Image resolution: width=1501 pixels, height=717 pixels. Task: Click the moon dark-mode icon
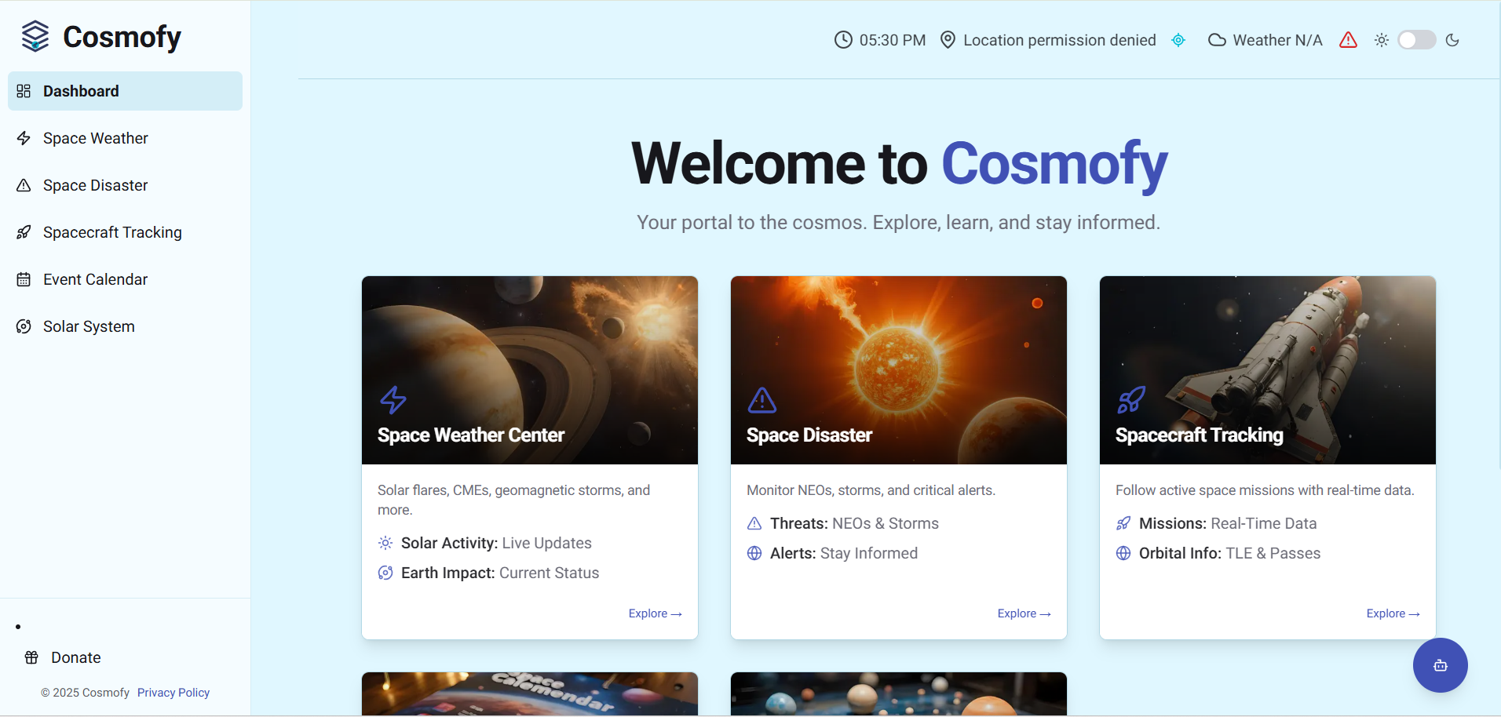coord(1452,40)
